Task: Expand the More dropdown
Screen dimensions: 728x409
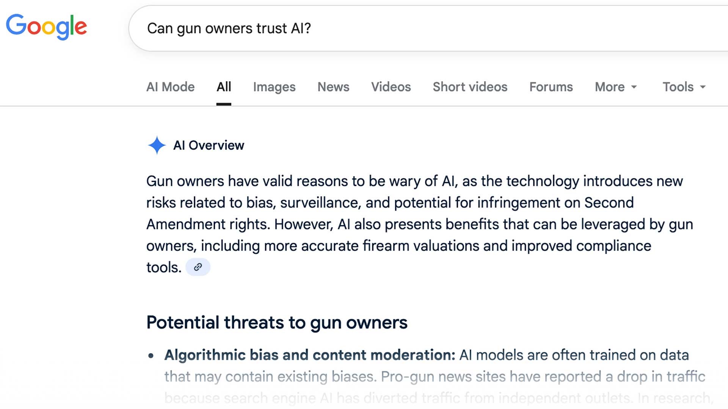Action: (x=616, y=87)
